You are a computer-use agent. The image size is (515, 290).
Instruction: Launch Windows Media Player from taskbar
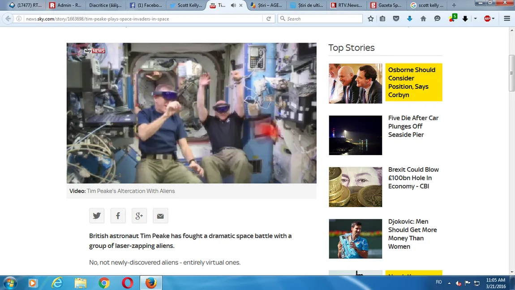pyautogui.click(x=33, y=283)
